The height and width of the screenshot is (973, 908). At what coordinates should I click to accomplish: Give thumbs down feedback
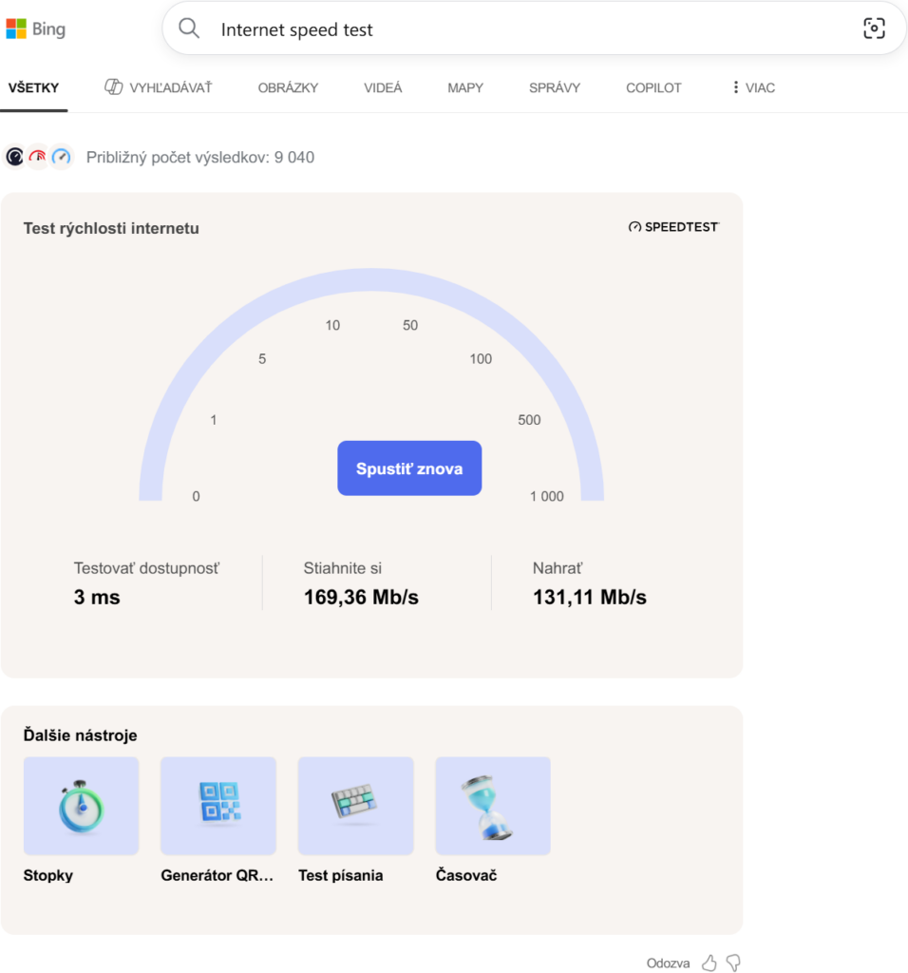(733, 963)
